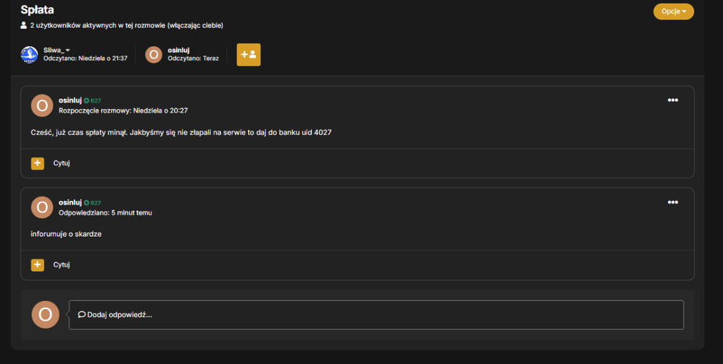The width and height of the screenshot is (723, 364).
Task: Click Cytuj under 'inforumuje o skardze'
Action: (61, 265)
